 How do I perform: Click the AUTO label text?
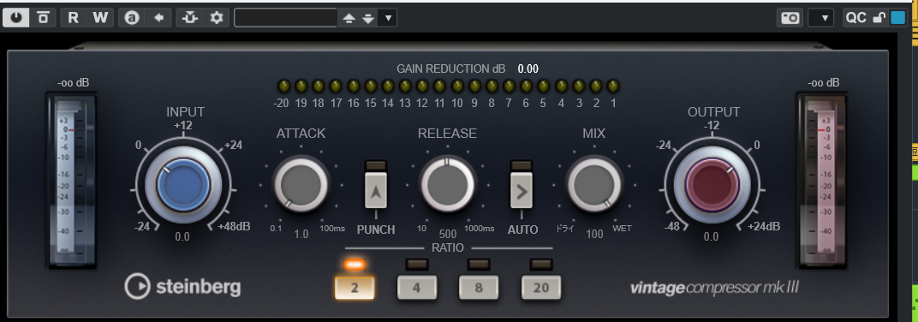click(x=522, y=230)
